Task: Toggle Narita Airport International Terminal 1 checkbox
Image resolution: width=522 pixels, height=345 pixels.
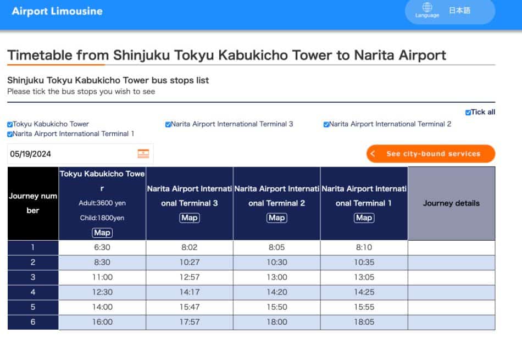Action: click(x=10, y=134)
